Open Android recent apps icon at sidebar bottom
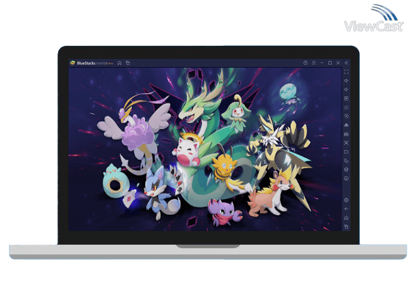Viewport: 412px width, 283px height. point(346,226)
